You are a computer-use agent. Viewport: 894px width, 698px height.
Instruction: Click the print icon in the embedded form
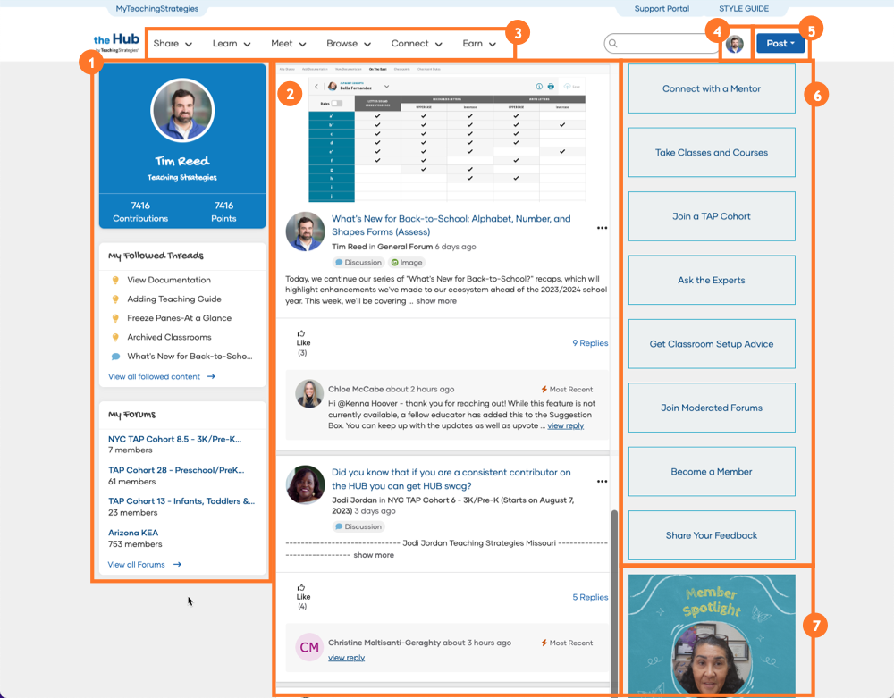tap(551, 87)
